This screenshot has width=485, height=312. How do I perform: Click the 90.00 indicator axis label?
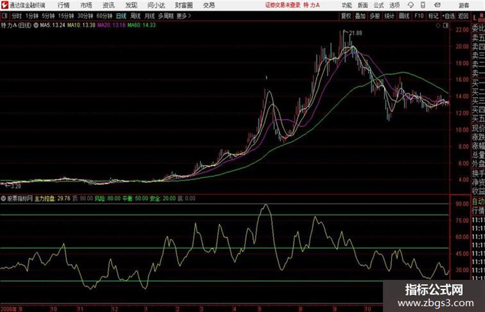click(x=462, y=204)
